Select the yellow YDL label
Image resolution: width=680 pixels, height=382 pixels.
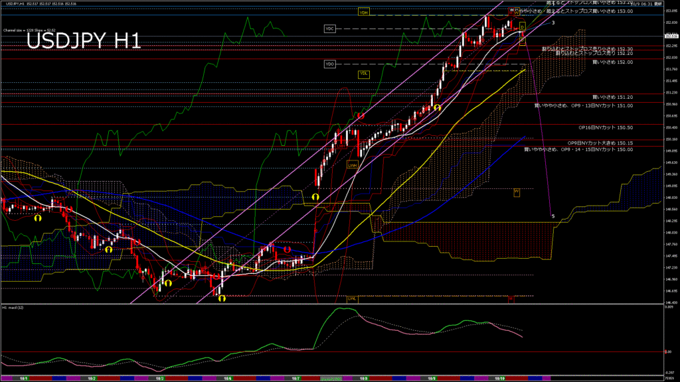(x=363, y=74)
